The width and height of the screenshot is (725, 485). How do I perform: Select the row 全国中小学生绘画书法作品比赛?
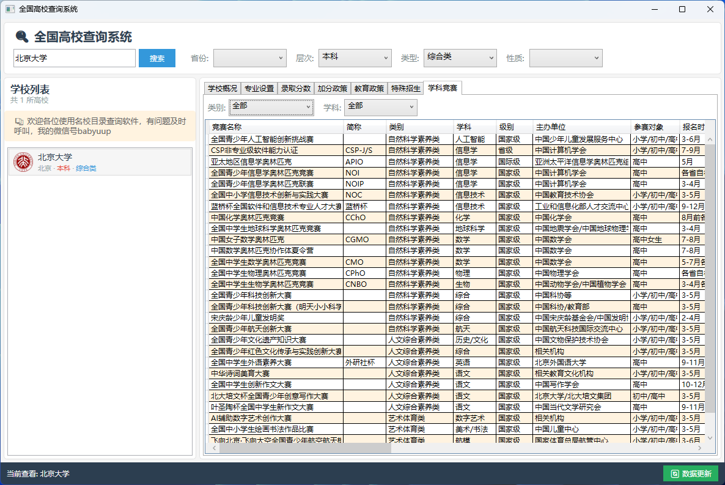coord(457,429)
